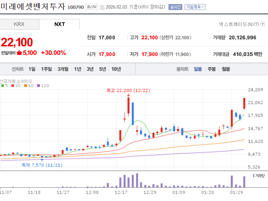Click the 넥스트레이드(NXT) label

(239, 24)
